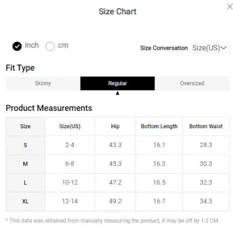Click the dropdown chevron next to Size(US)
The height and width of the screenshot is (229, 233).
(224, 48)
